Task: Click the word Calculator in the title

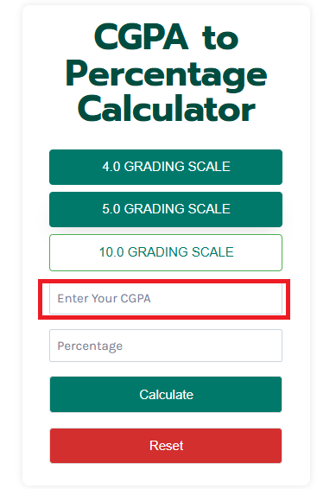Action: pos(167,109)
